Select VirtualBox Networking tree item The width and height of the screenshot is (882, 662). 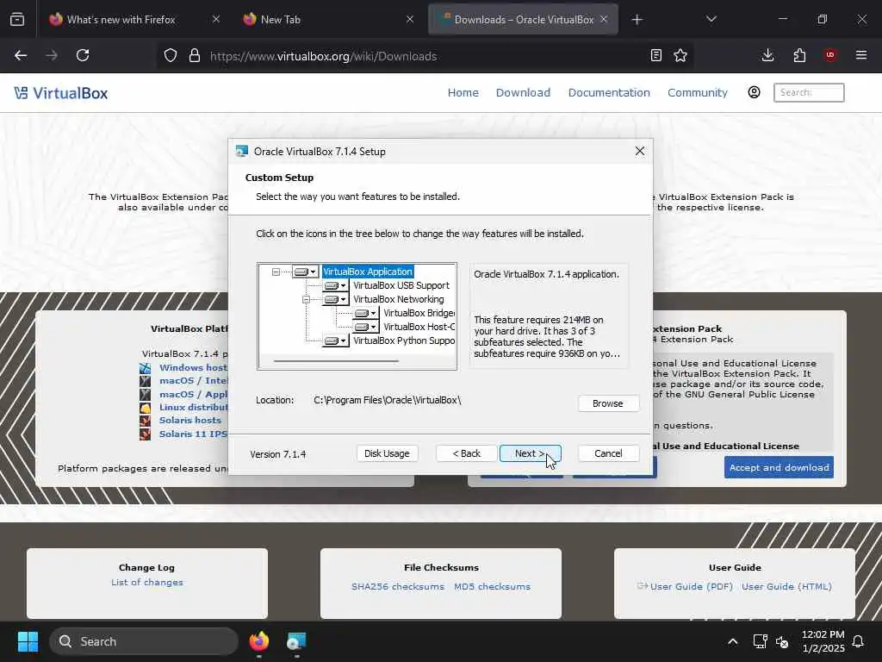click(398, 299)
